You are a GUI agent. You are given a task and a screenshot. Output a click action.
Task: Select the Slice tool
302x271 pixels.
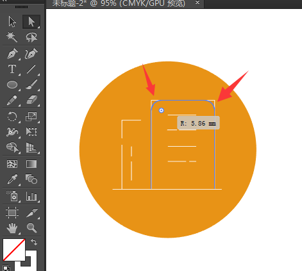pos(31,213)
